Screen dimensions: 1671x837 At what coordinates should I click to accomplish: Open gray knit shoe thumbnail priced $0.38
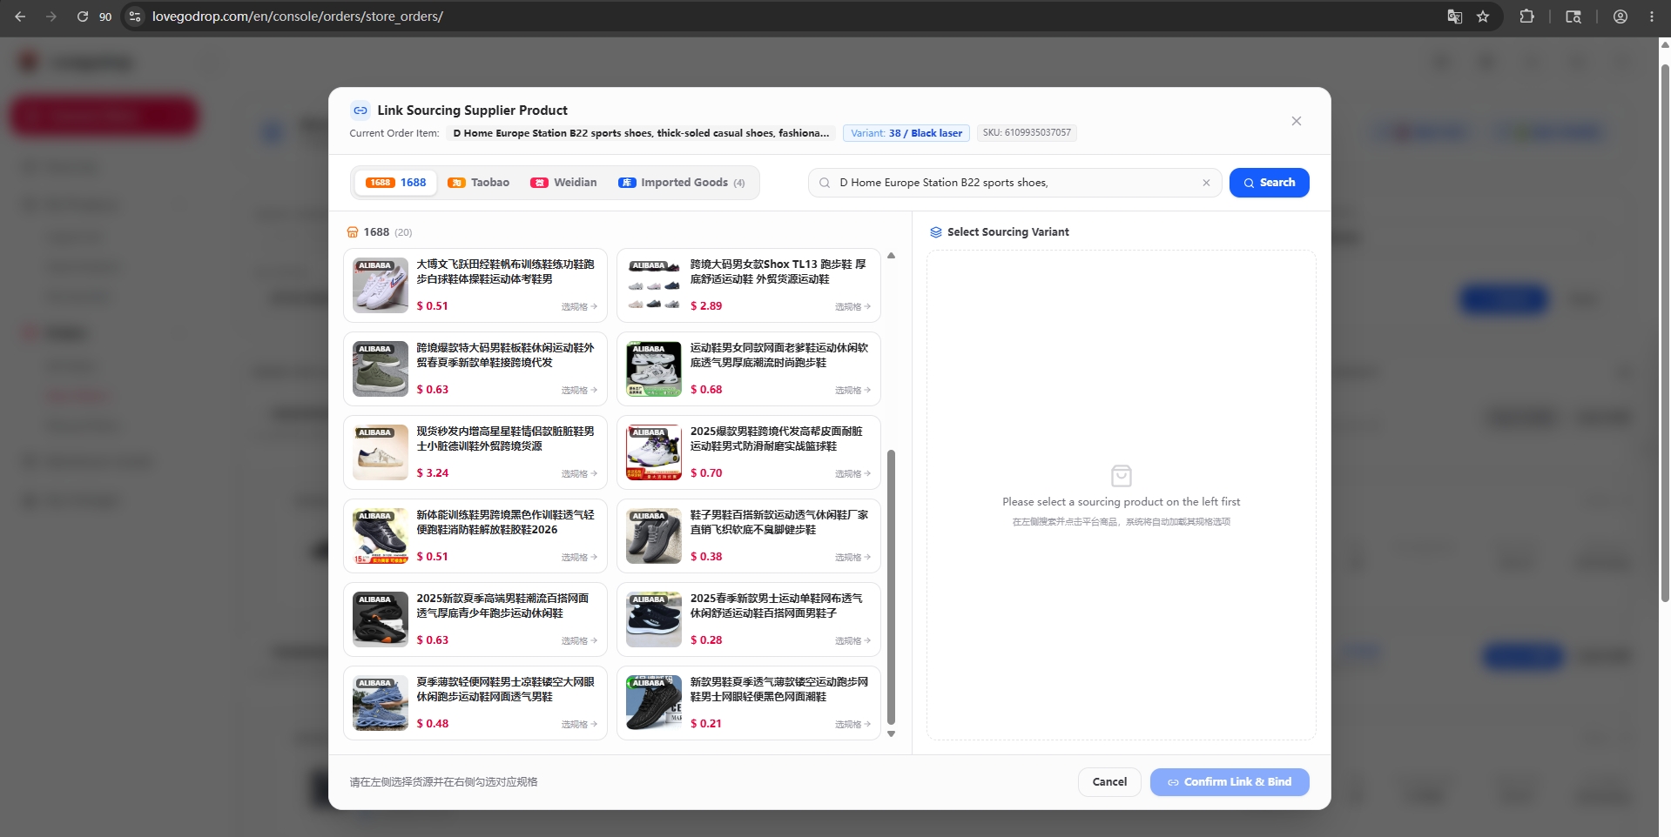point(654,536)
